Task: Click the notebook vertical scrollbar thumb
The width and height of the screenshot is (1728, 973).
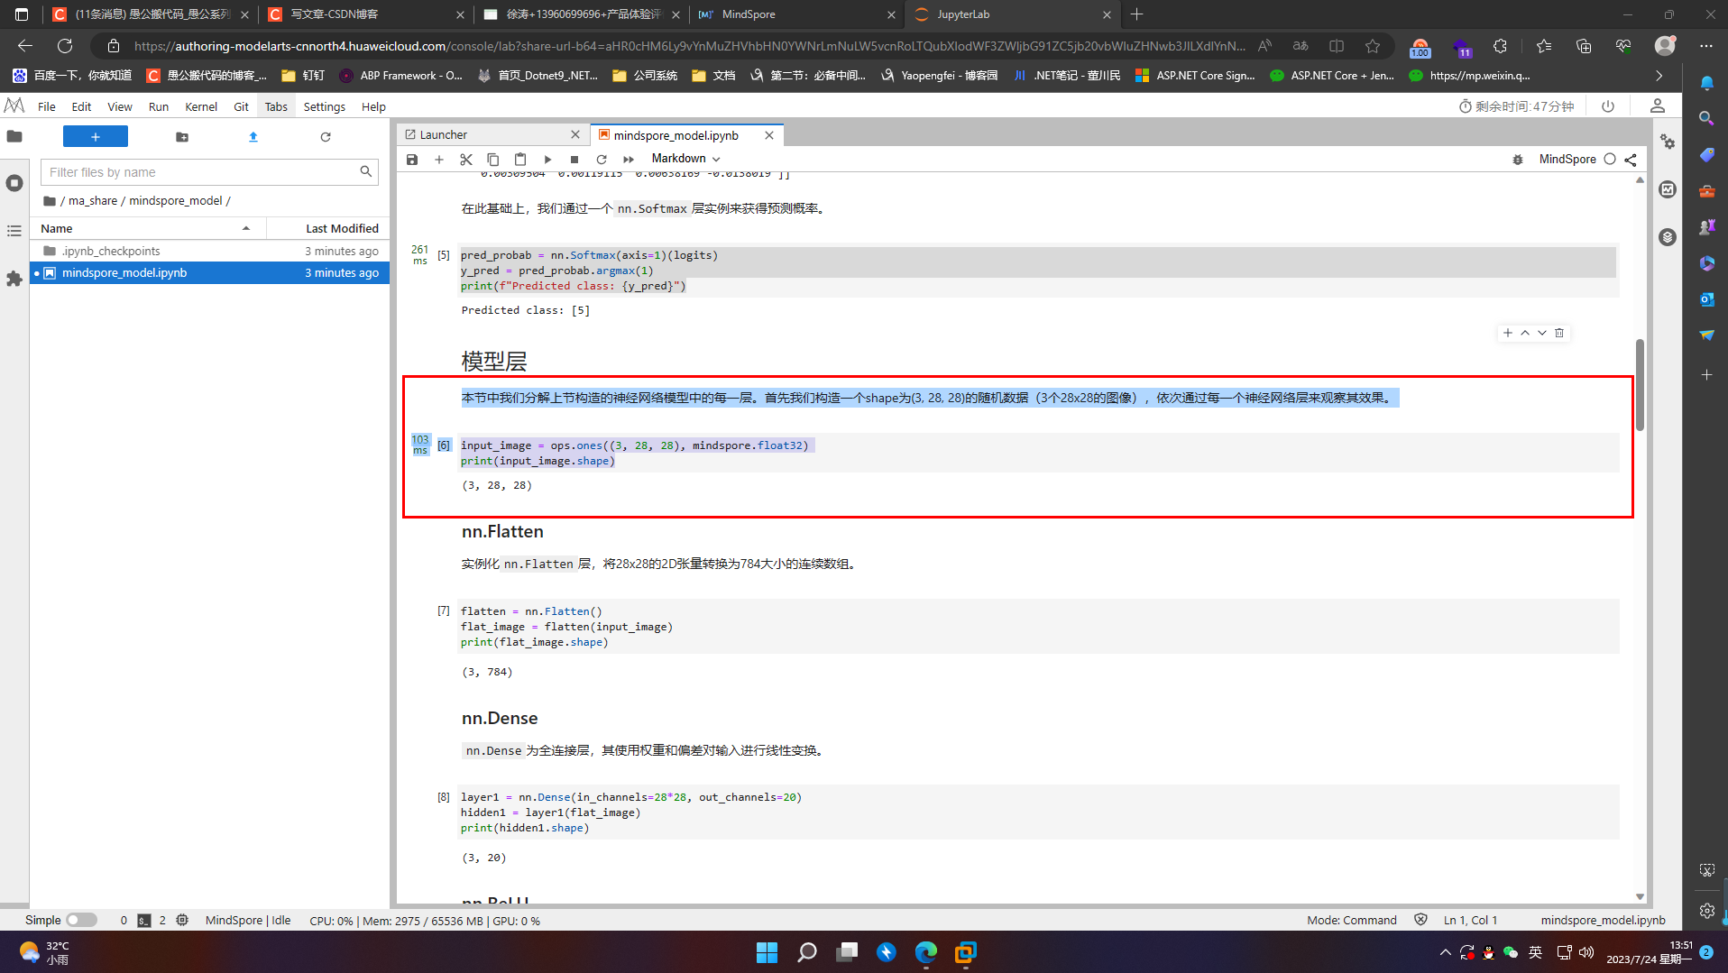Action: (1640, 386)
